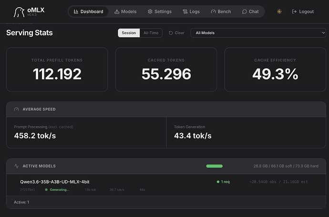Viewport: 329px width, 217px height.
Task: Click the Active Models pulse icon
Action: (x=16, y=166)
